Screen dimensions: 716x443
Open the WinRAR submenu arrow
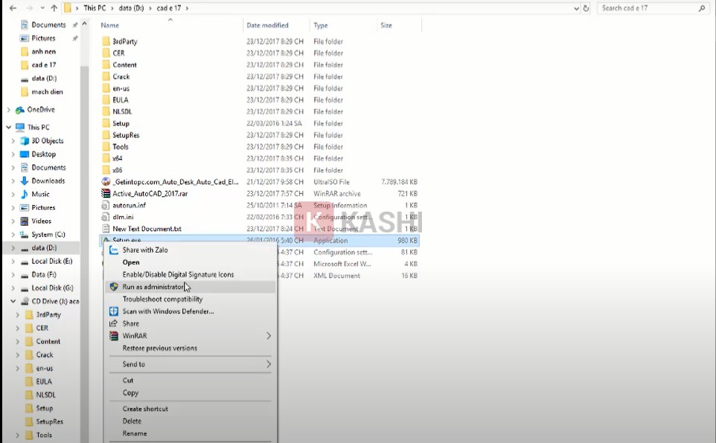(268, 336)
